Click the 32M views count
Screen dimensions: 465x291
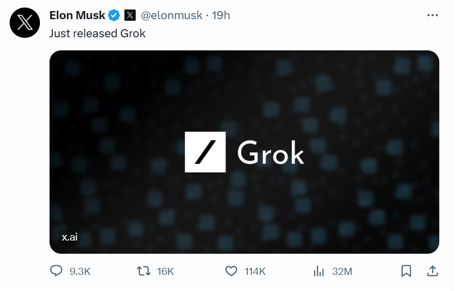click(342, 271)
